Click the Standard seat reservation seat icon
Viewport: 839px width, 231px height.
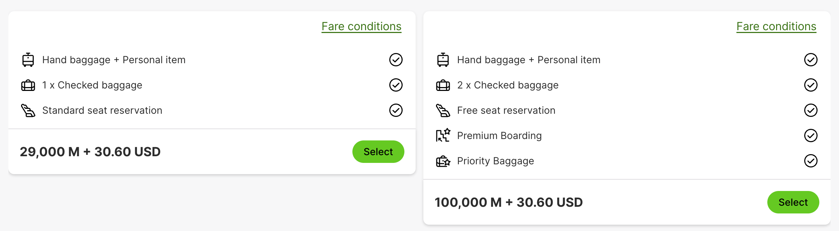pyautogui.click(x=28, y=111)
